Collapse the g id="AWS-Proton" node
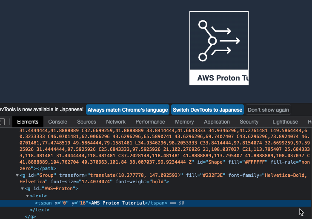The width and height of the screenshot is (312, 219). pyautogui.click(x=22, y=189)
